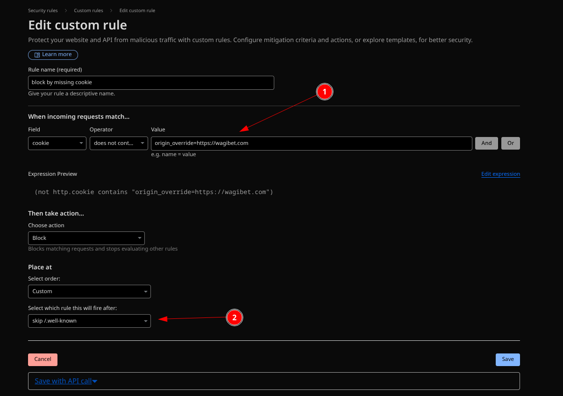Screen dimensions: 563x396
Task: Save the custom rule
Action: point(507,359)
